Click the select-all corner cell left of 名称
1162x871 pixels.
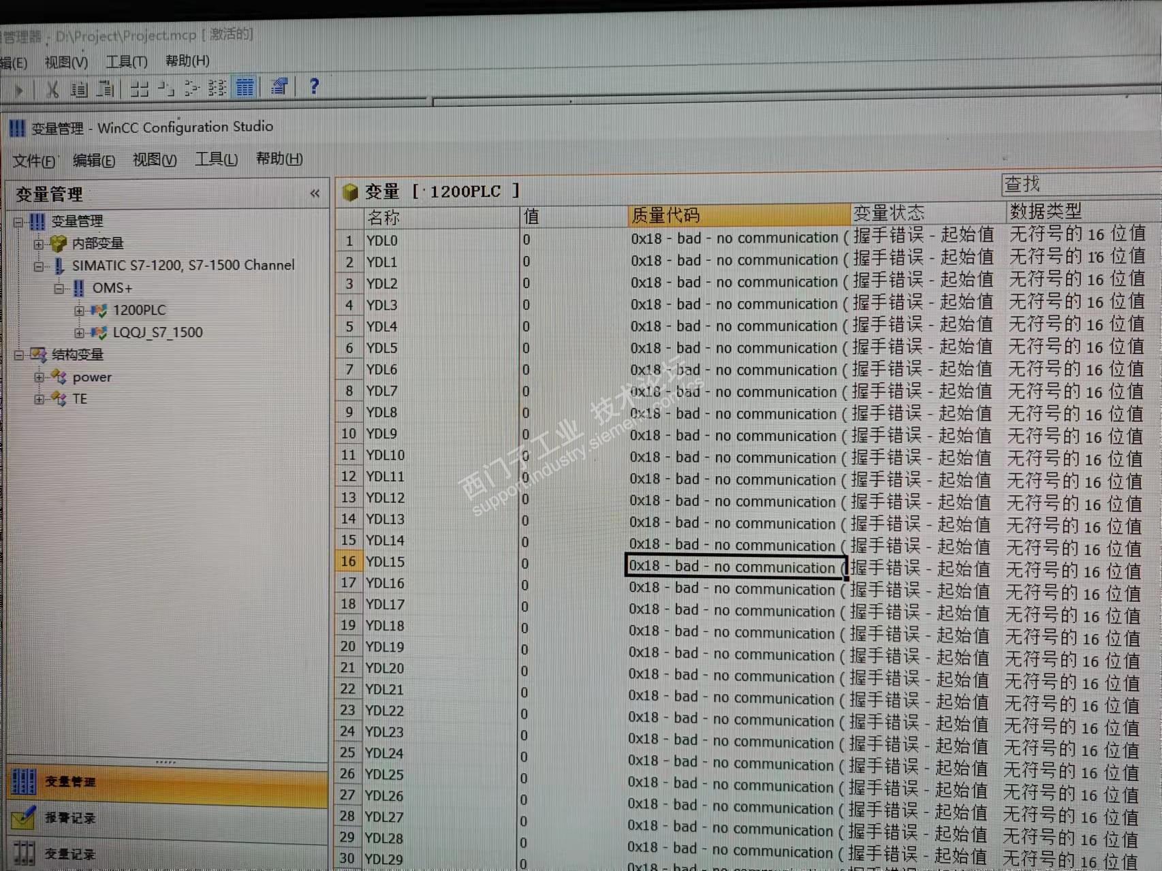(x=350, y=219)
